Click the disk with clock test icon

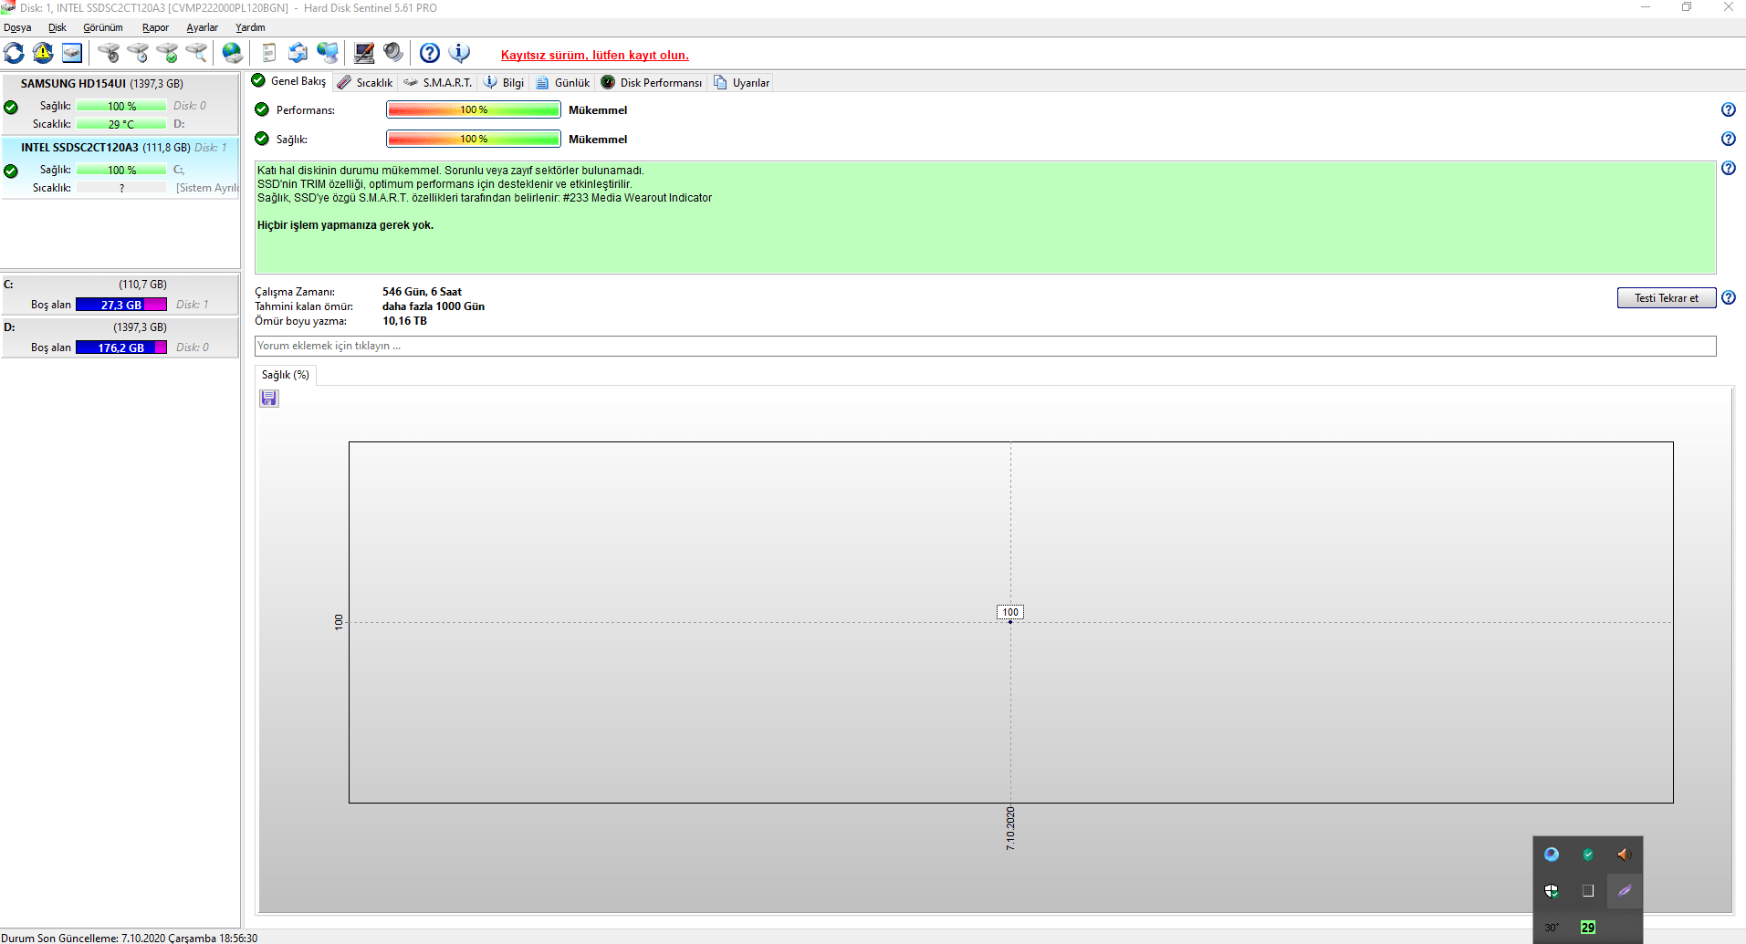pyautogui.click(x=138, y=53)
